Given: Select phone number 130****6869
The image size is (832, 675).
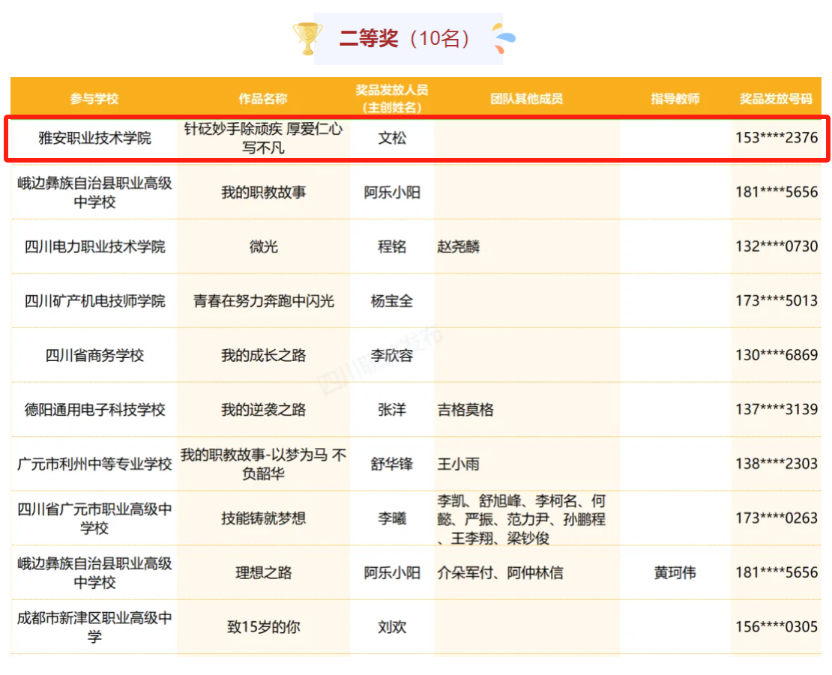Looking at the screenshot, I should tap(776, 355).
